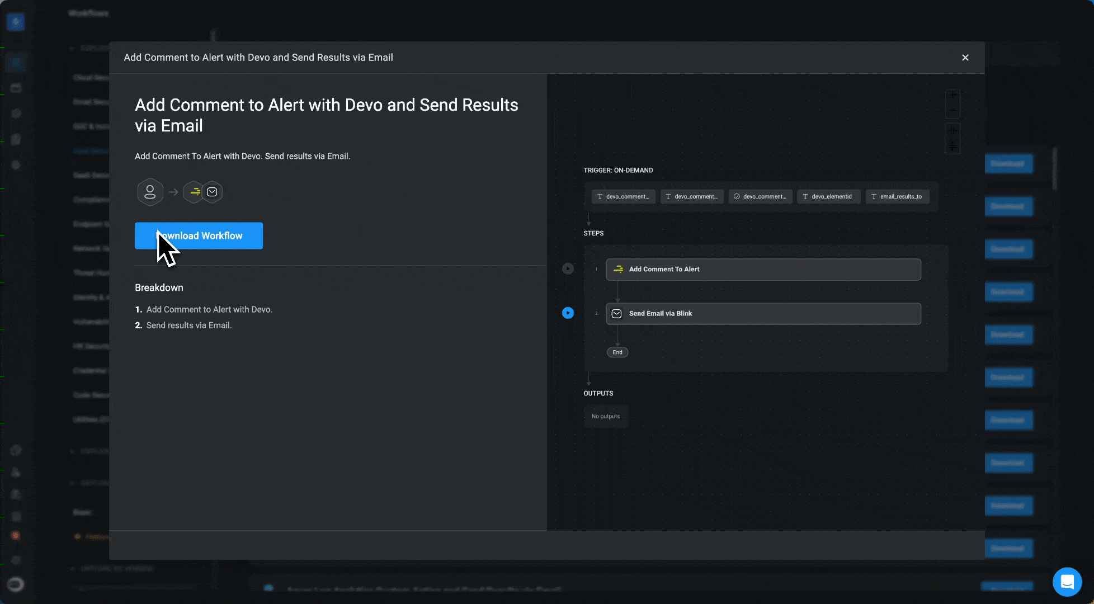Click the horizontal fit canvas icon

[952, 131]
